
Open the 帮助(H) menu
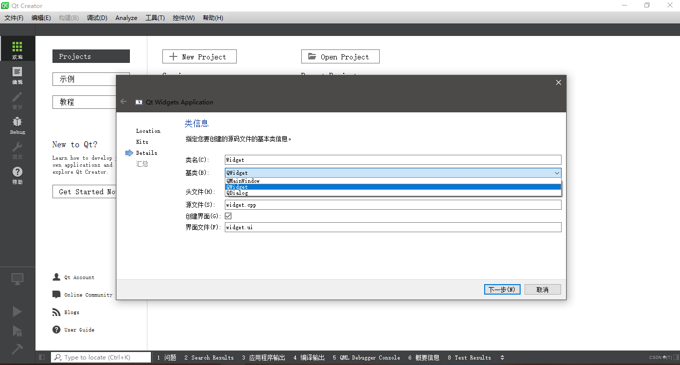pos(213,17)
